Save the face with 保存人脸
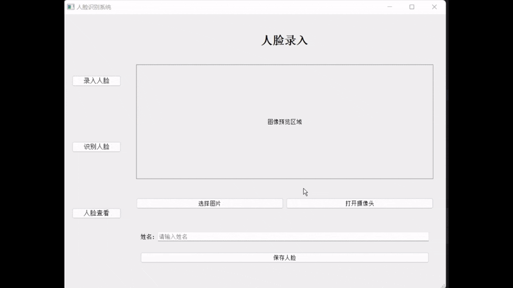 tap(285, 258)
